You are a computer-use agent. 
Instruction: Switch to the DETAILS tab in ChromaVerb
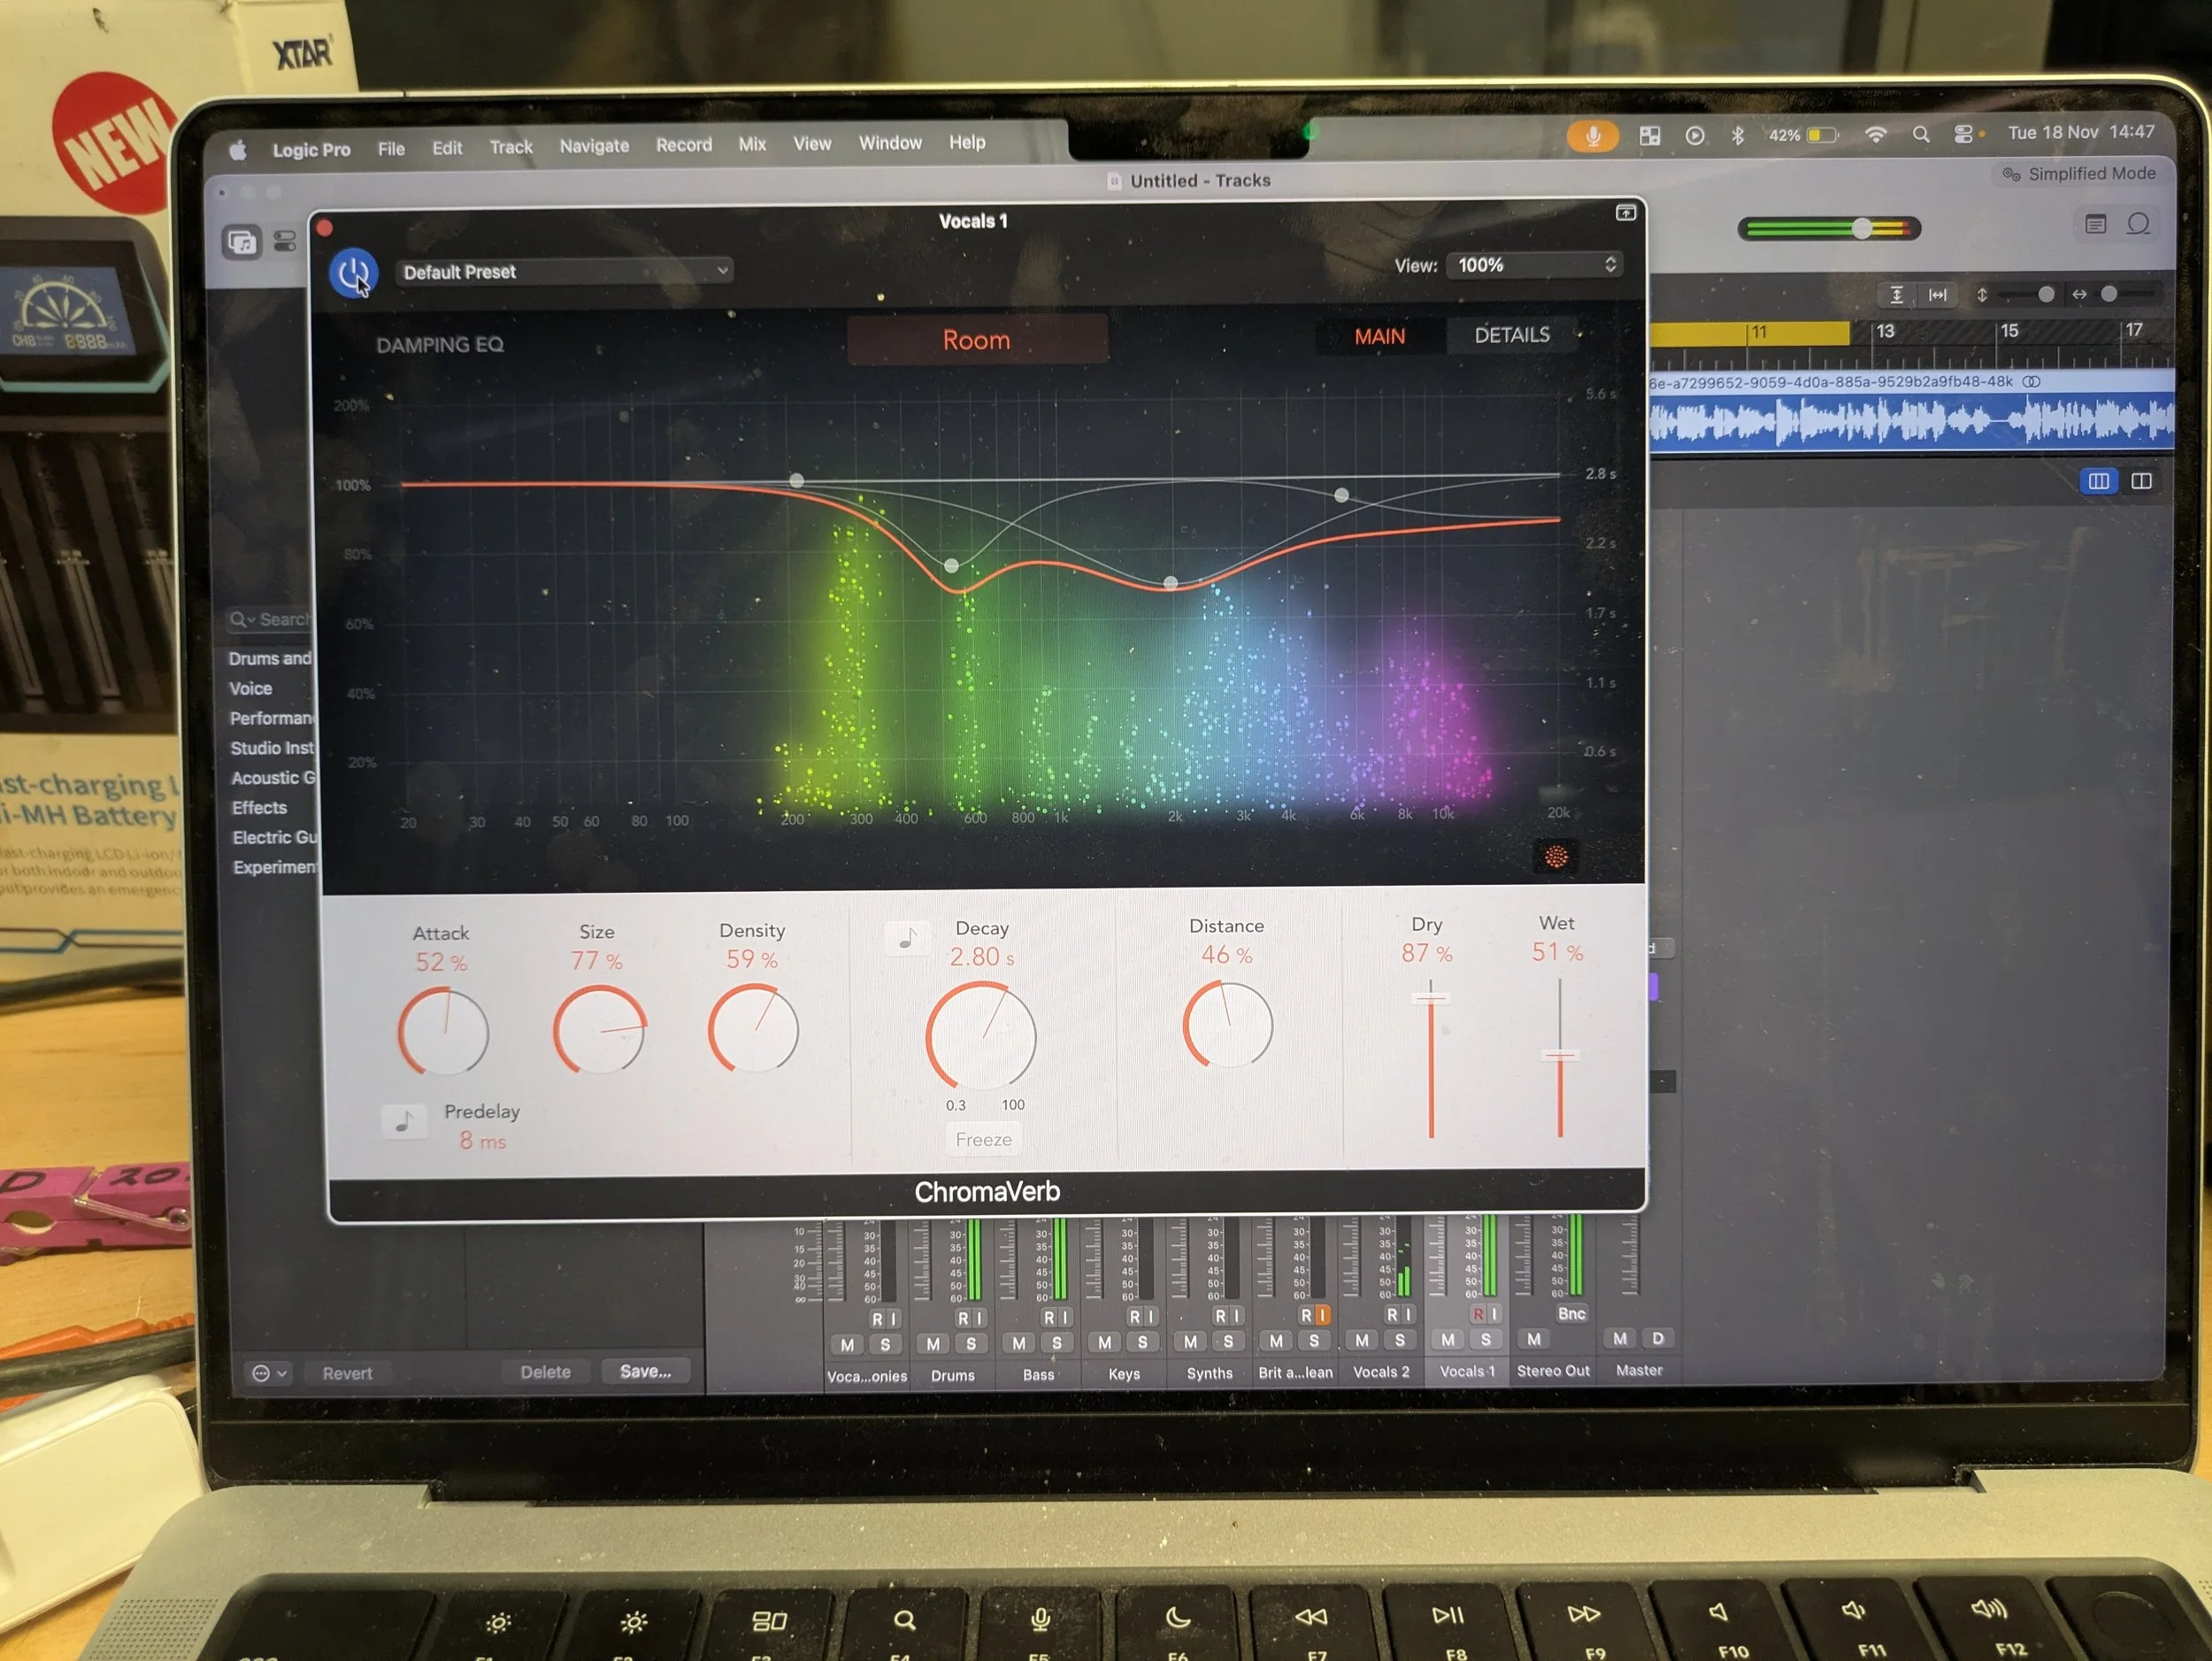[1511, 335]
